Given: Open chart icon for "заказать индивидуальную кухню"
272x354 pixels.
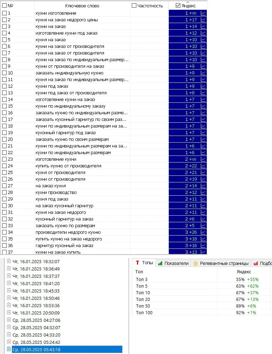Looking at the screenshot, I should pos(203,73).
